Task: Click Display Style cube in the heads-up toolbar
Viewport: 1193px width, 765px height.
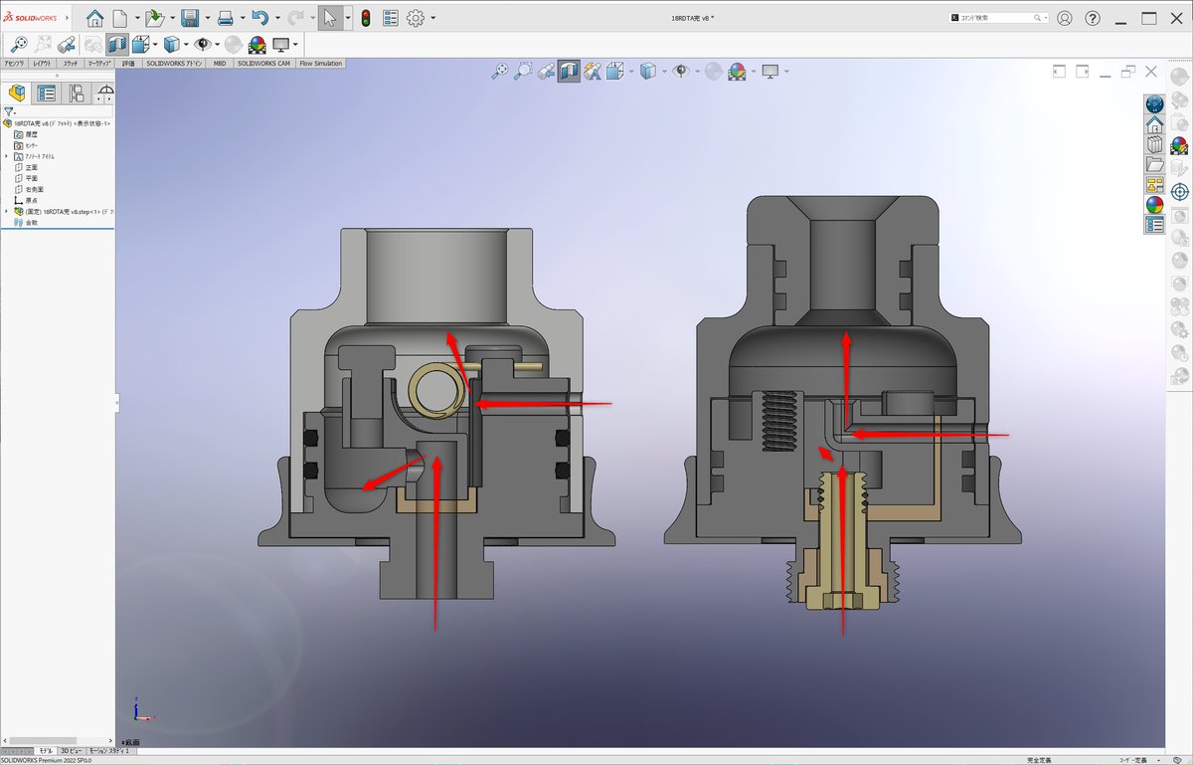Action: point(647,71)
